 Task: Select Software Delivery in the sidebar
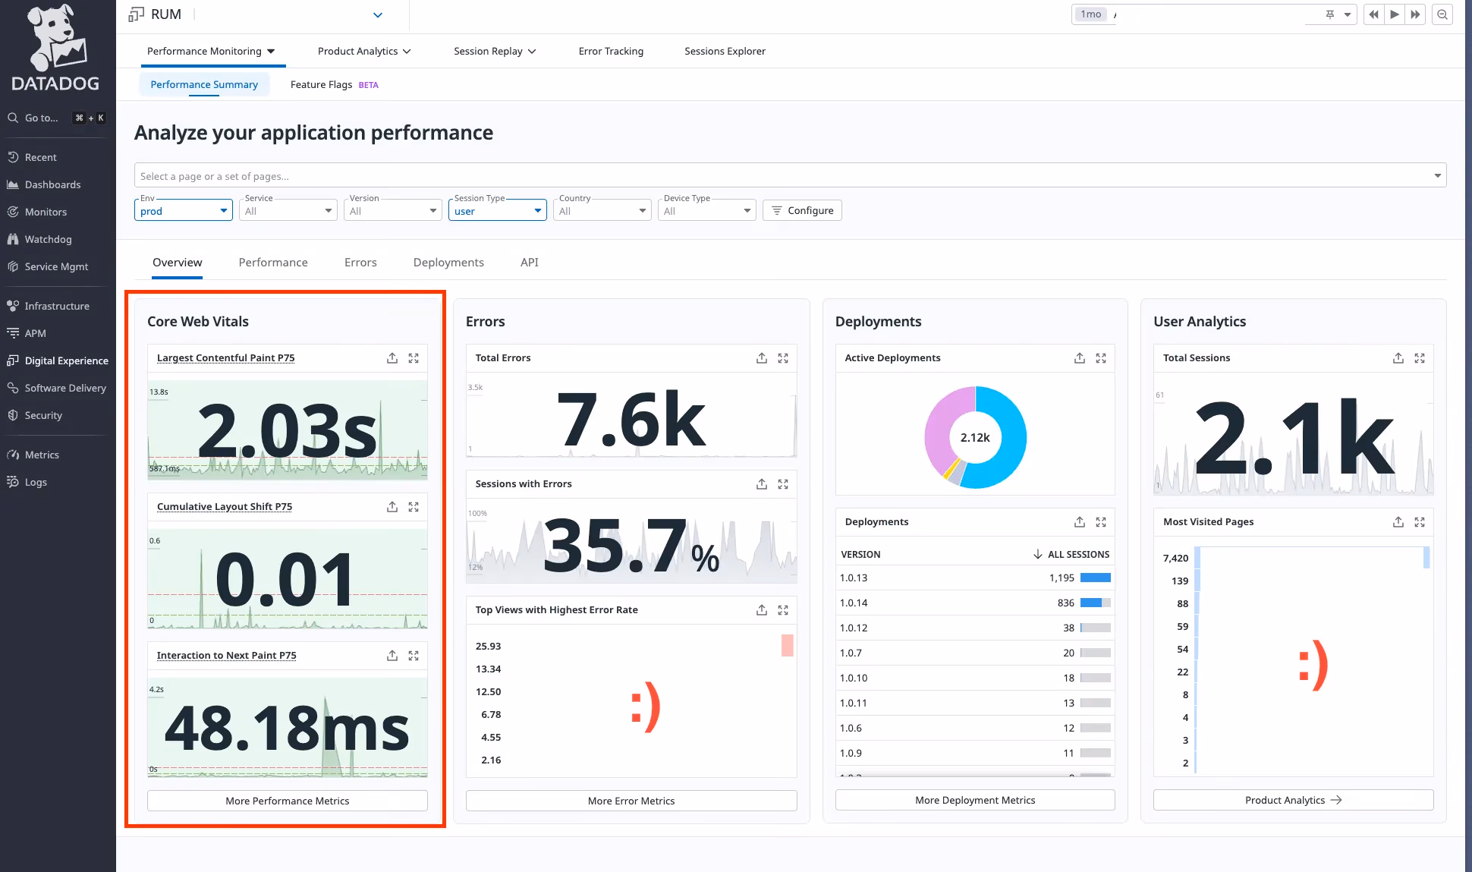coord(65,388)
